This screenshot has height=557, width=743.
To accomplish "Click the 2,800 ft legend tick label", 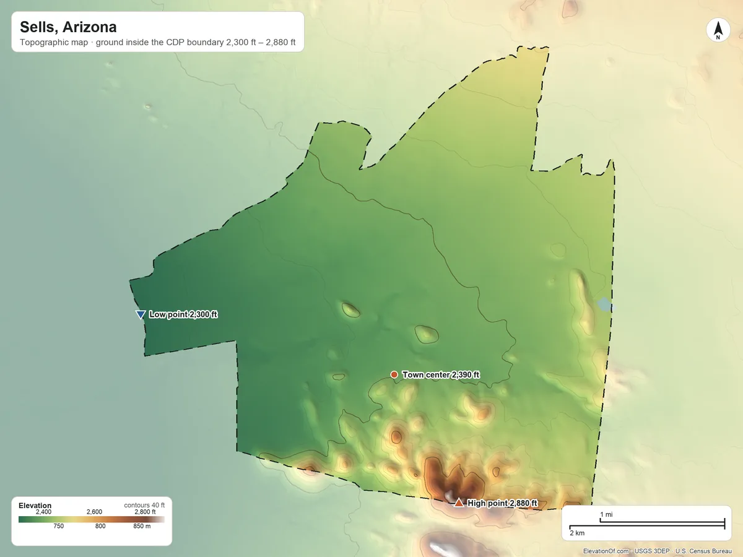I will click(145, 512).
